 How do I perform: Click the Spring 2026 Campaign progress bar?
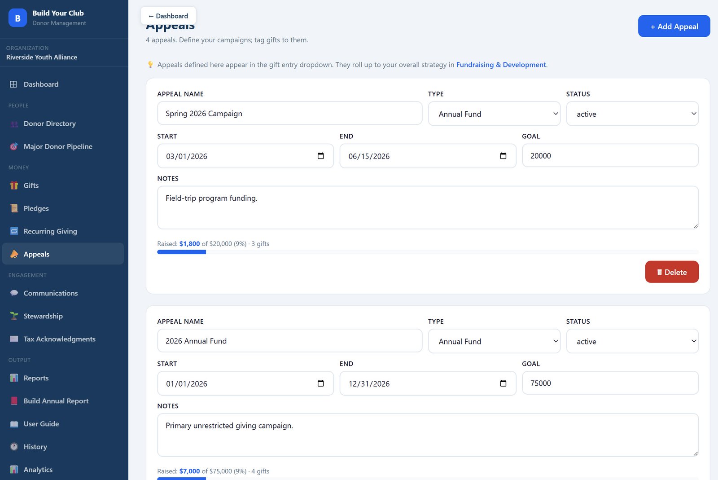[428, 252]
